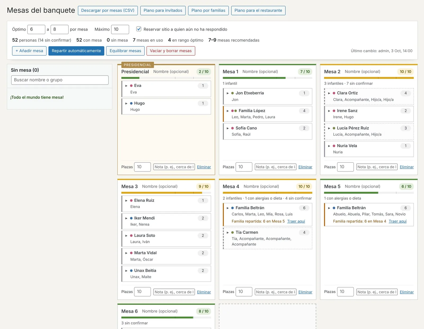The width and height of the screenshot is (424, 329).
Task: Click Presidencial table name field
Action: 173,72
